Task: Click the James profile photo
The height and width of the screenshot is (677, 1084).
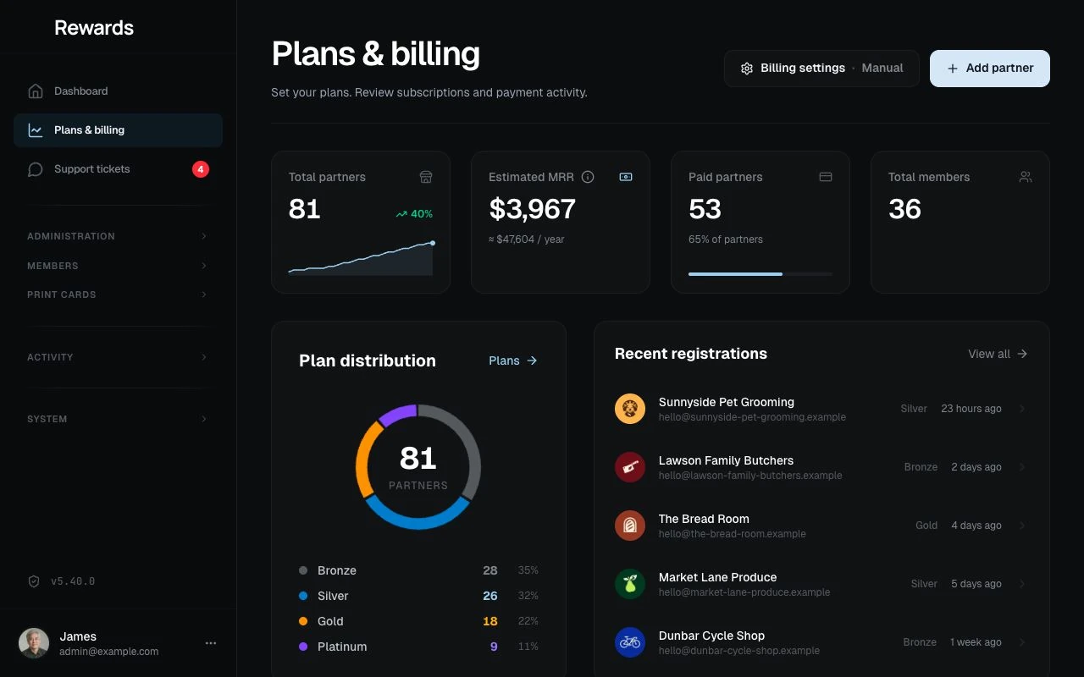Action: 34,643
